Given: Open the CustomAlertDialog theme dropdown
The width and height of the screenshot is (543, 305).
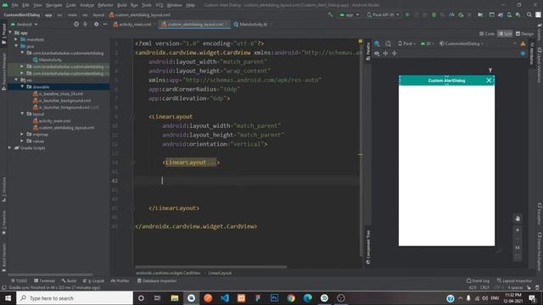Looking at the screenshot, I should 462,43.
